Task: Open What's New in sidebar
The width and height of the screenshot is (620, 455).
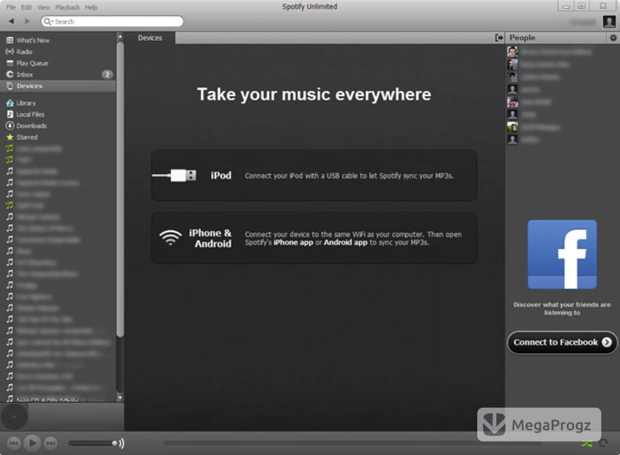Action: click(33, 40)
